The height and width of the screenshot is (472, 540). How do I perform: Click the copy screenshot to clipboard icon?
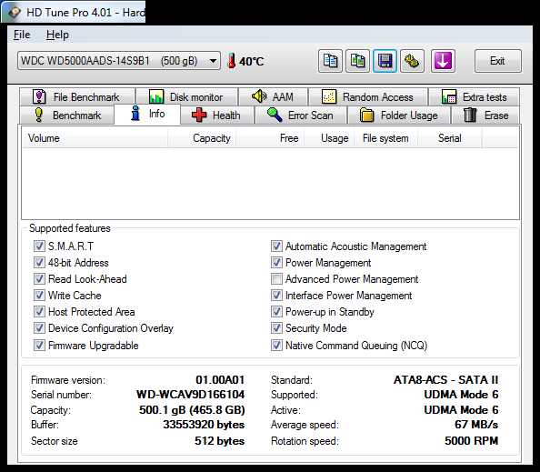[357, 61]
